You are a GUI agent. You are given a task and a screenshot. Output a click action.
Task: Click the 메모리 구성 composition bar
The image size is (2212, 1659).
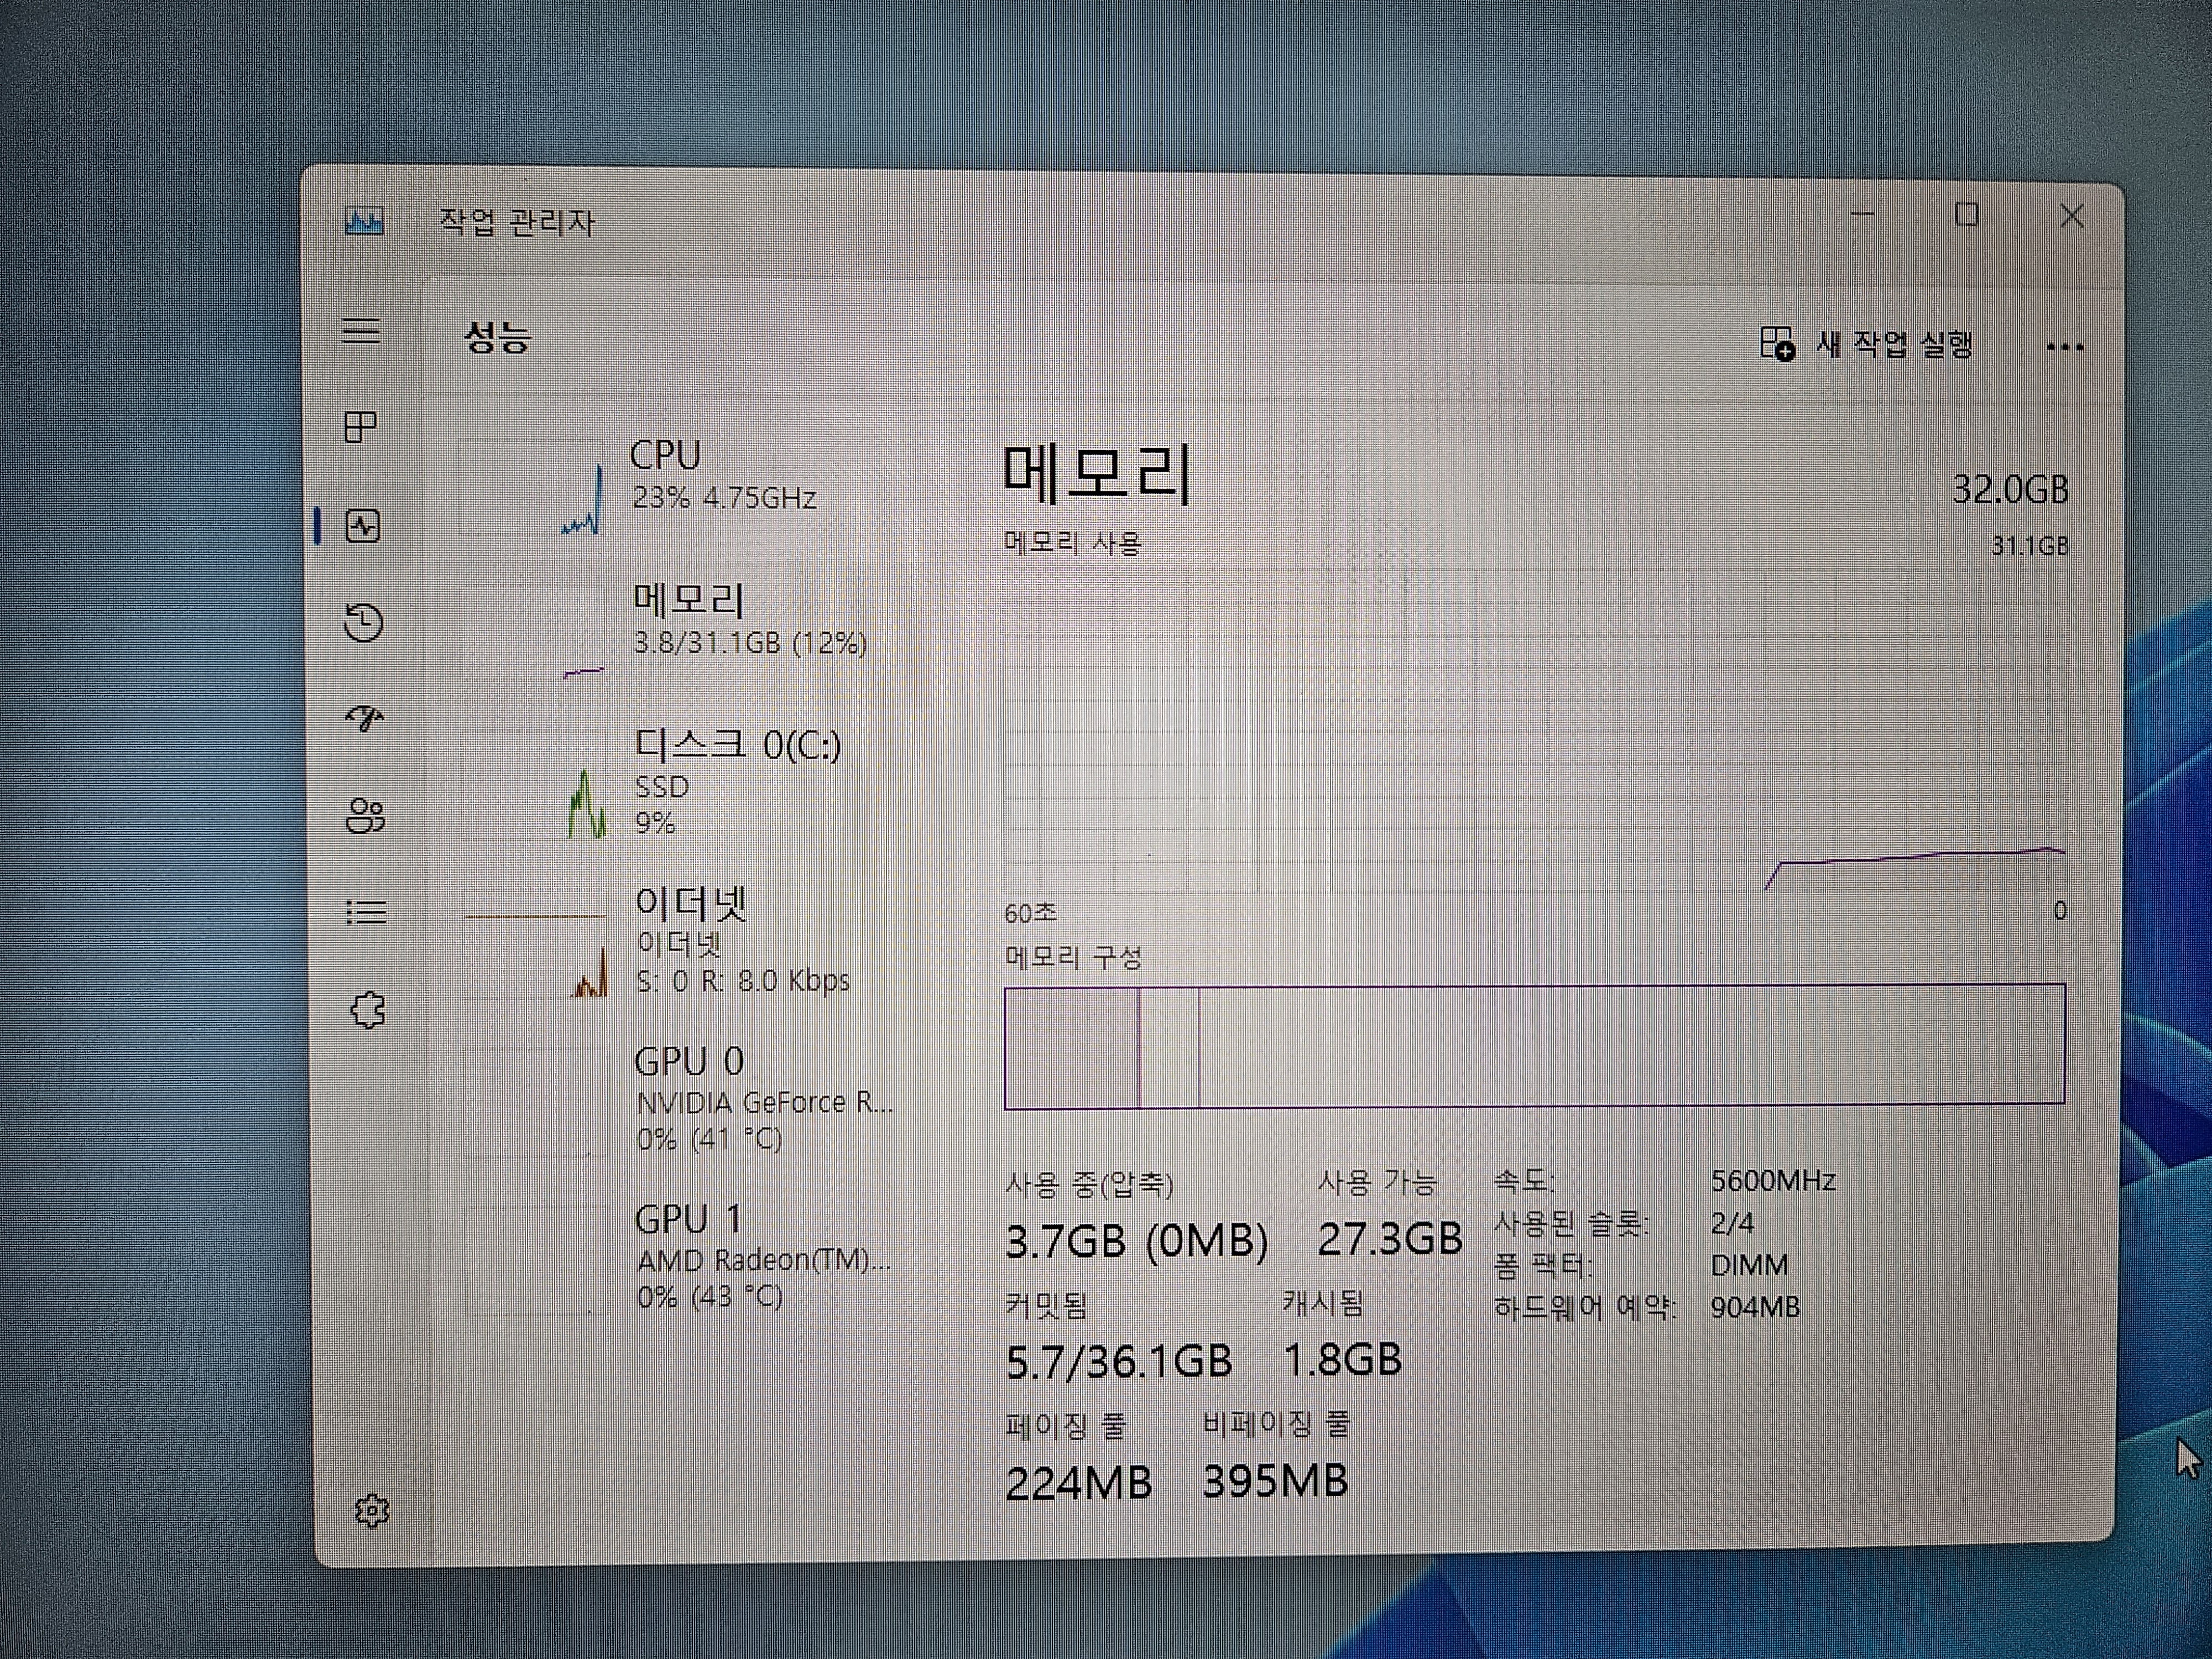pos(1535,1046)
